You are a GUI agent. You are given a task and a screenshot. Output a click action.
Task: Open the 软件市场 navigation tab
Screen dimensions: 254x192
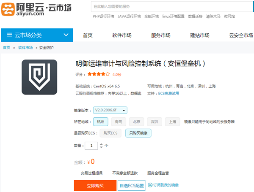[122, 35]
